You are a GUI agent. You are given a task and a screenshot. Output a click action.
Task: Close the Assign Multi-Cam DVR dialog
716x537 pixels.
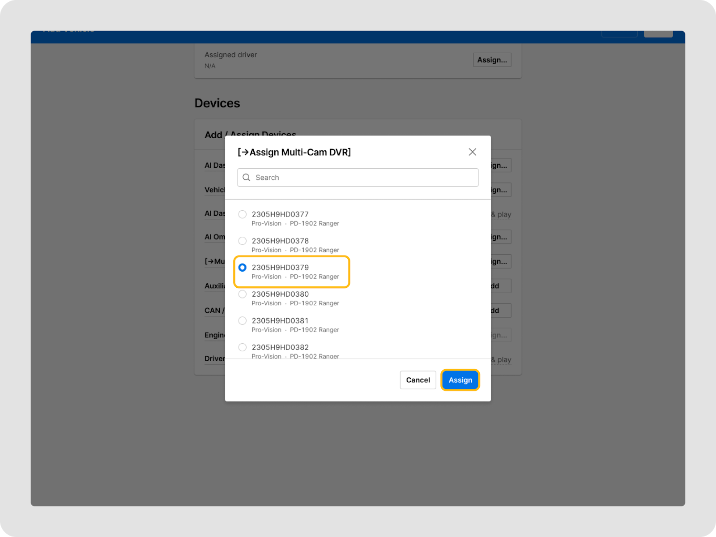(472, 152)
